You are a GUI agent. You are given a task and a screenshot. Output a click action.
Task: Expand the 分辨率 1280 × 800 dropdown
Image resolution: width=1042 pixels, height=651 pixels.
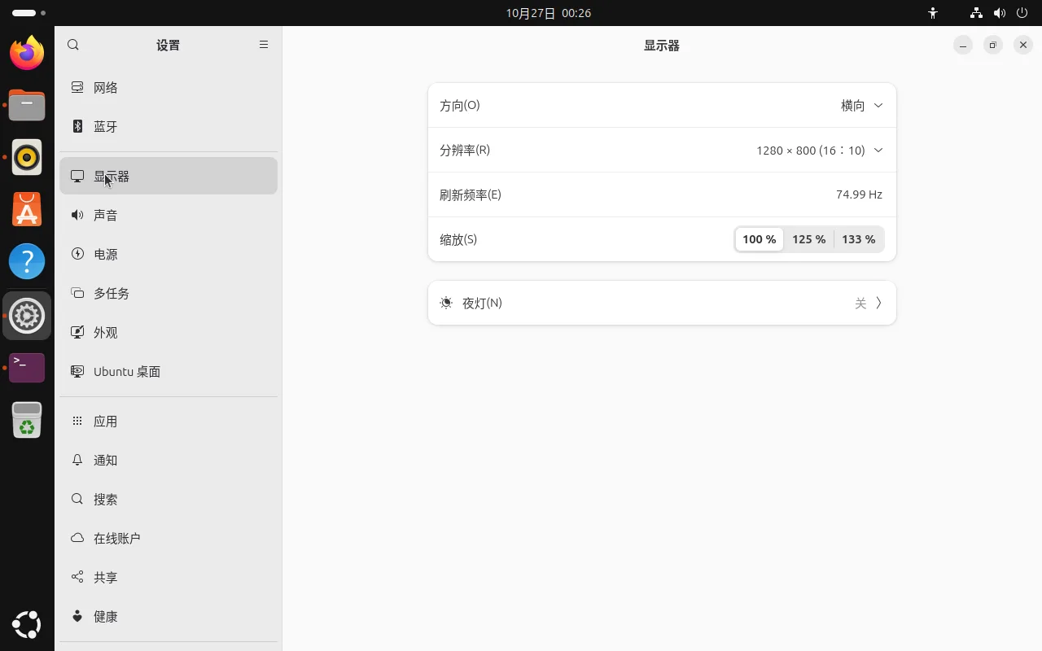click(820, 151)
